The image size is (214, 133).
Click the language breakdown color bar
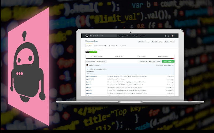[x=130, y=59]
